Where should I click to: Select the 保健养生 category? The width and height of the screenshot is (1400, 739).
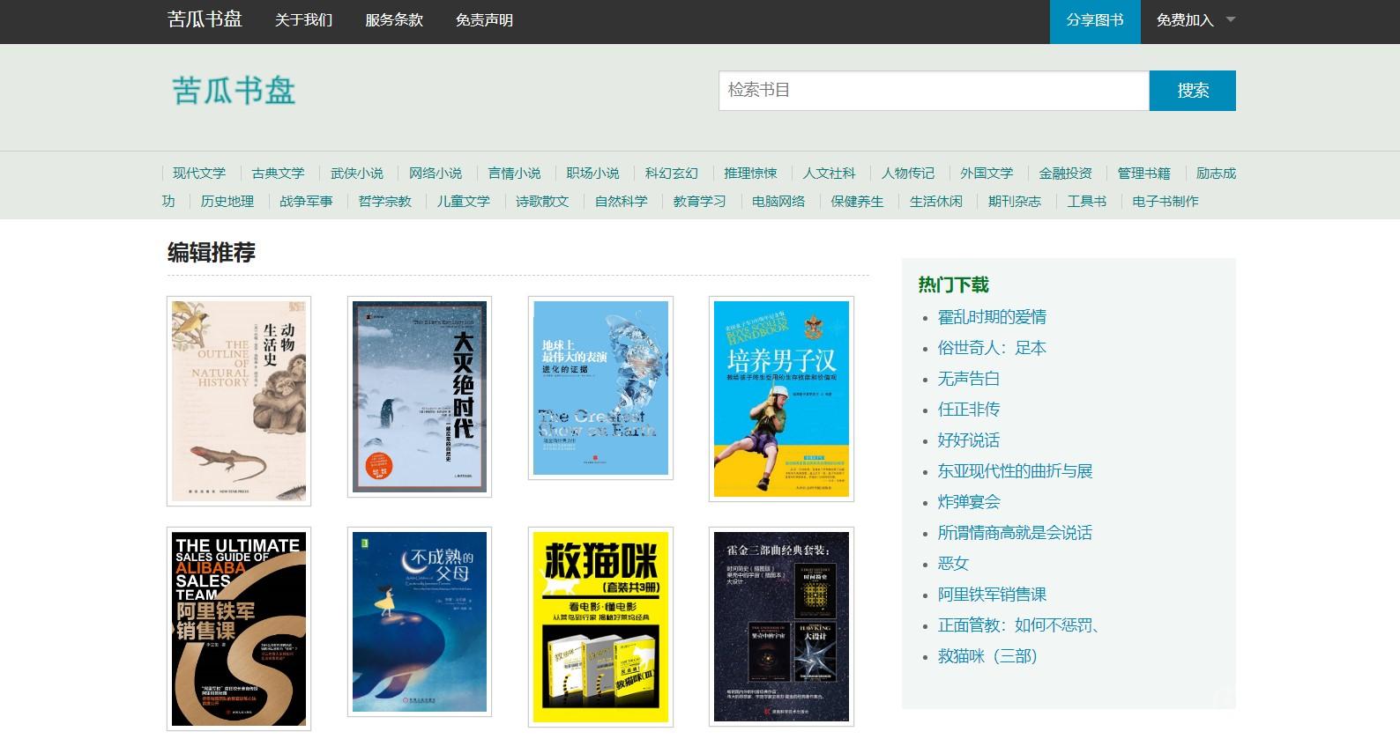(x=857, y=202)
